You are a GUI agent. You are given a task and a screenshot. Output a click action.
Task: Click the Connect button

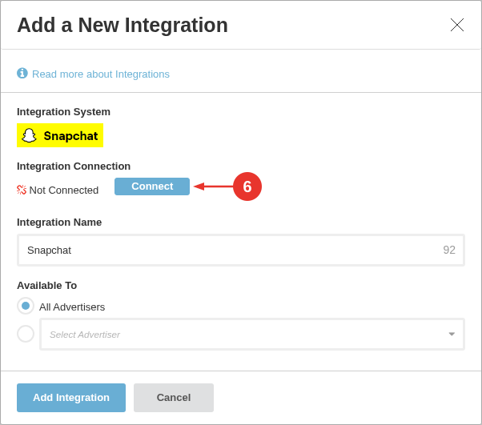click(152, 186)
